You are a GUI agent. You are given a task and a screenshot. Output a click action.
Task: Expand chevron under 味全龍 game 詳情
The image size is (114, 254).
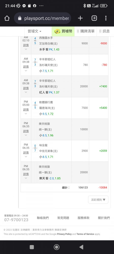(x=26, y=156)
